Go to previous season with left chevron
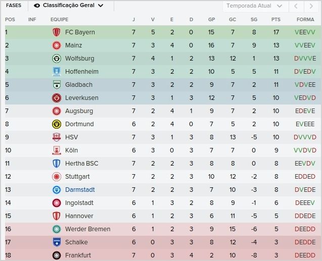 pyautogui.click(x=296, y=6)
